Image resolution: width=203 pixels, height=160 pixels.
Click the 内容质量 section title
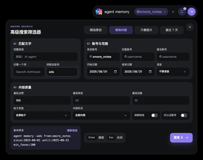(x=25, y=87)
